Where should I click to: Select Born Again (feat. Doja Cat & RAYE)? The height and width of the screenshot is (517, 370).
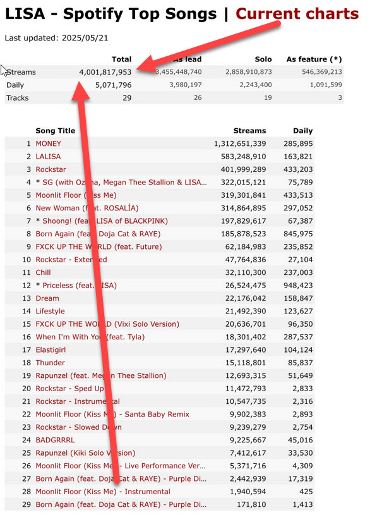pos(98,234)
